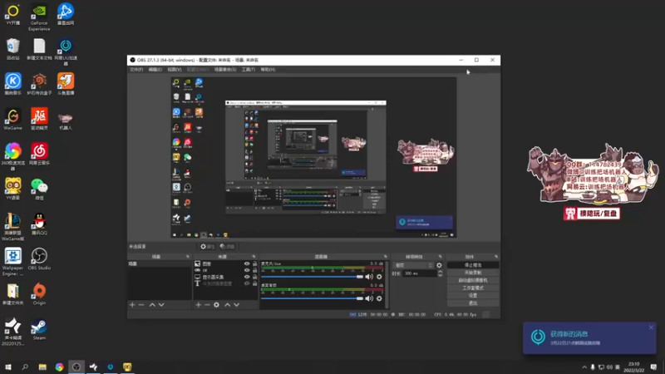Open the NetEase Cloud Music red icon

(39, 154)
